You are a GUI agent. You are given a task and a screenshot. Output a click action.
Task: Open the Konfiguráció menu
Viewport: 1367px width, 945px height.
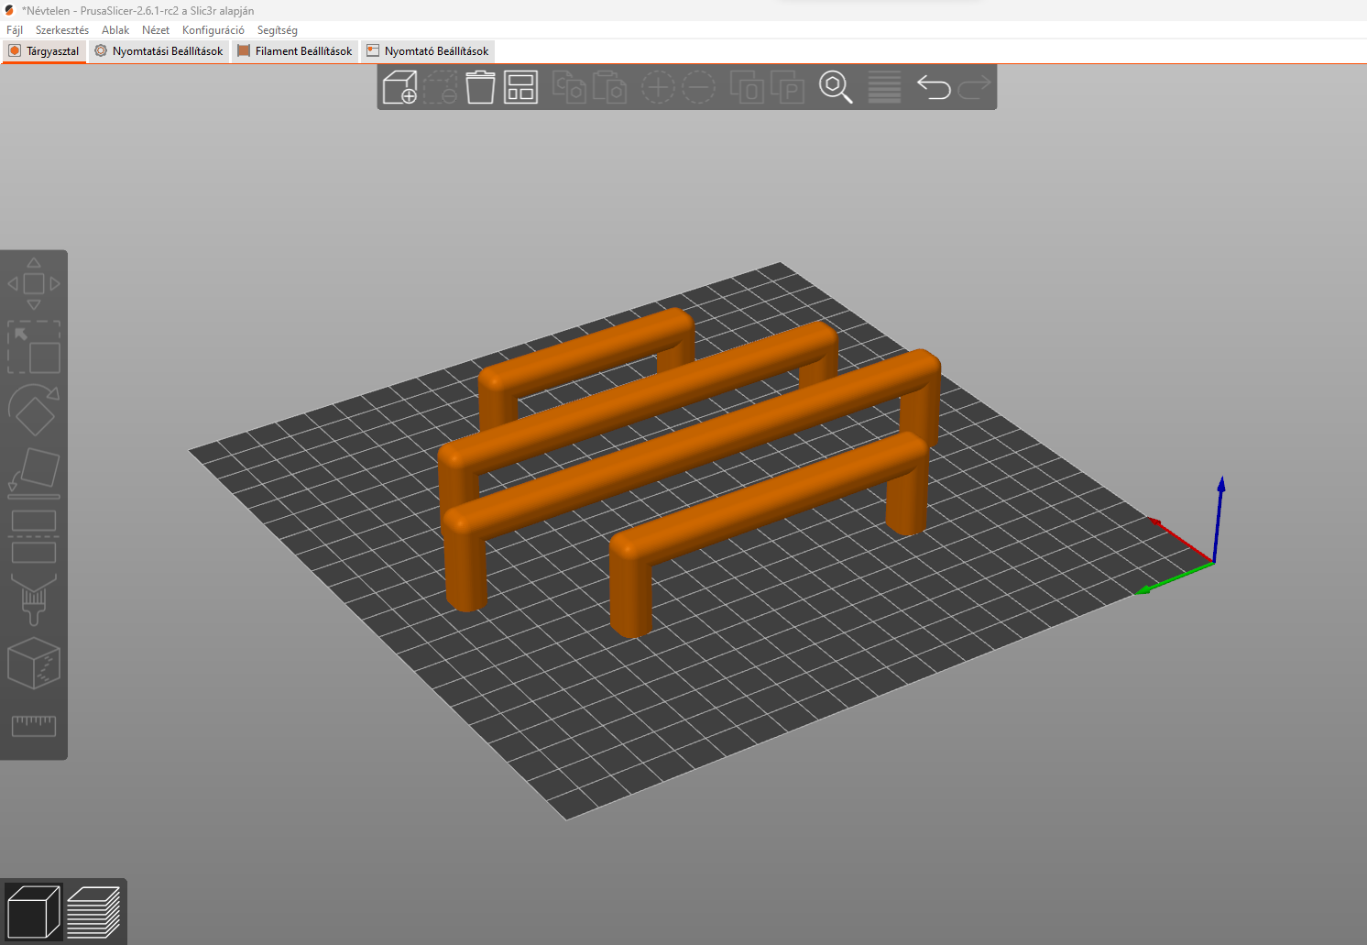coord(213,30)
